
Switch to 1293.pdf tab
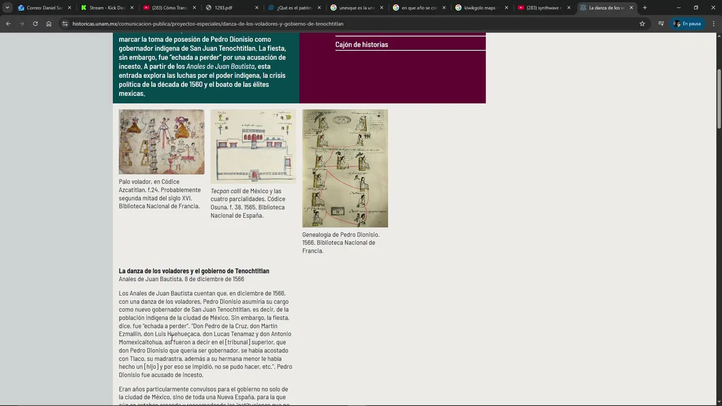click(232, 8)
